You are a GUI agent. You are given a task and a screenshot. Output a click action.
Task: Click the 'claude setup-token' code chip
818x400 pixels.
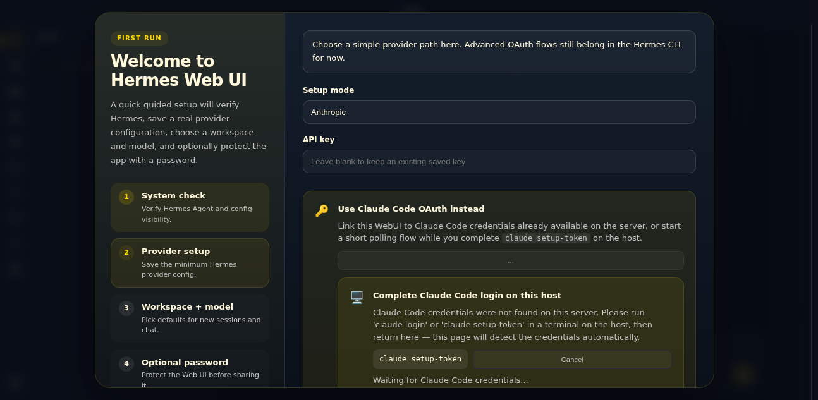(x=420, y=359)
